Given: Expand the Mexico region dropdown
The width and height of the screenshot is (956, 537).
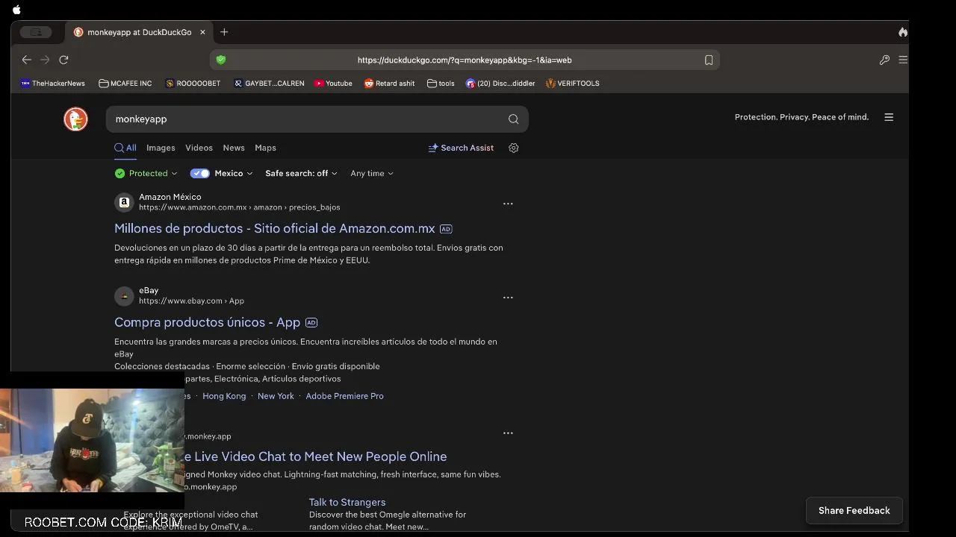Looking at the screenshot, I should click(x=234, y=173).
